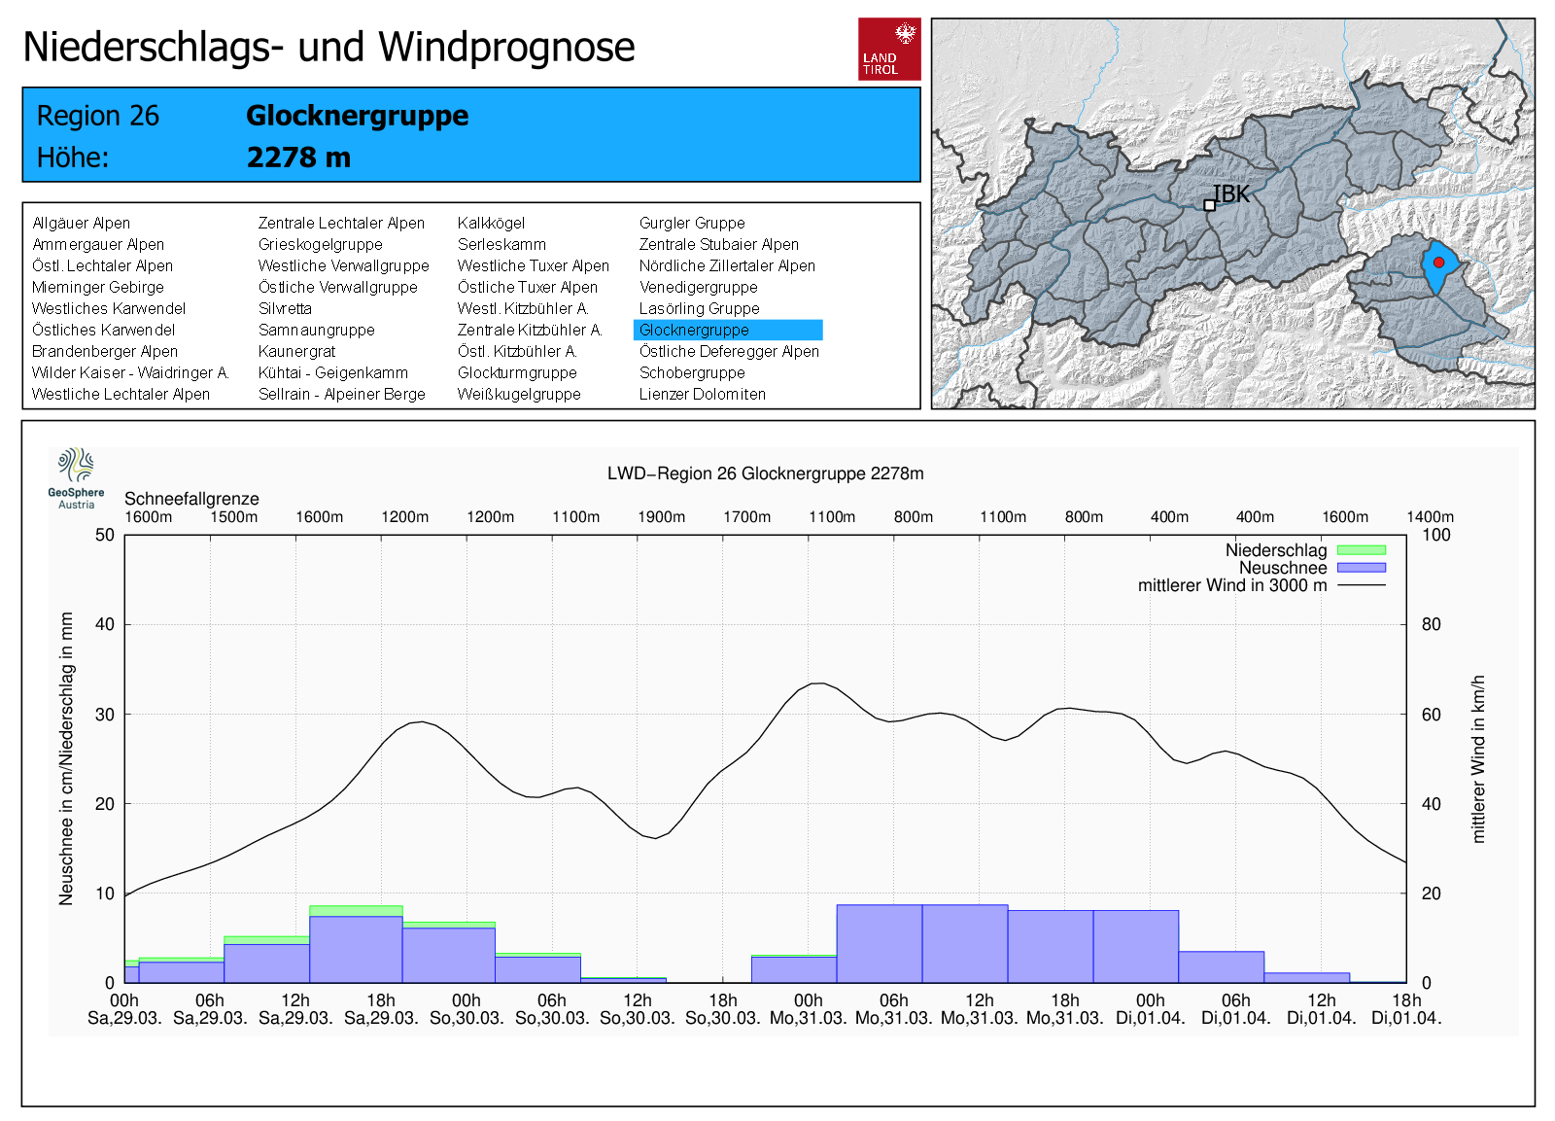Click the Region 26 Glocknergruppe header banner
This screenshot has width=1555, height=1121.
470,135
